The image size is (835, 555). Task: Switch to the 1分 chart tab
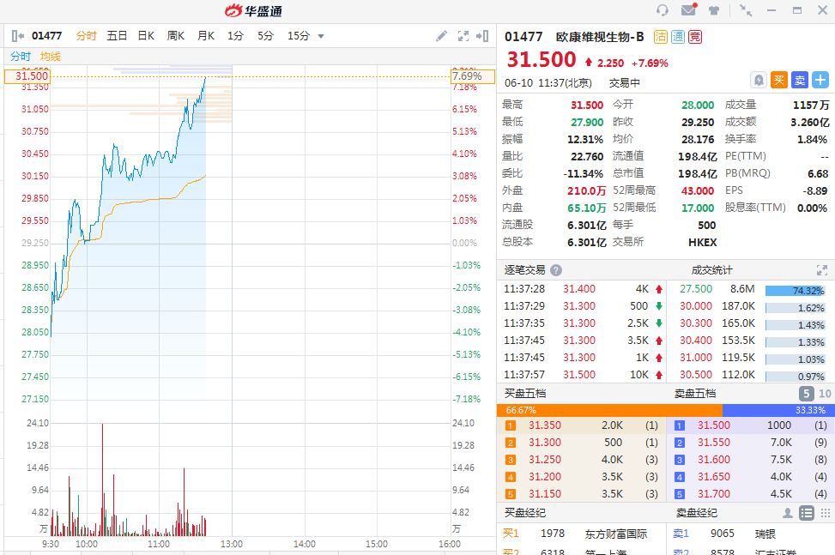click(x=235, y=36)
